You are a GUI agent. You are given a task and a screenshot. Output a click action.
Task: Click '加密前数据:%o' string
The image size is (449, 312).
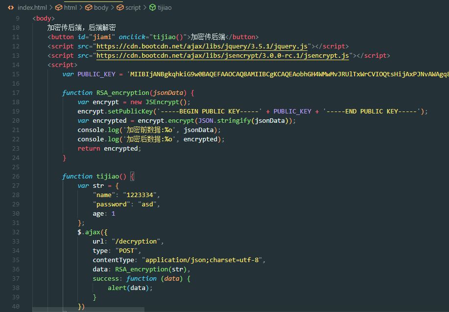tap(149, 130)
